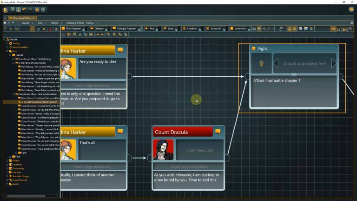Click the Fight node reference strip right arrow

click(334, 63)
